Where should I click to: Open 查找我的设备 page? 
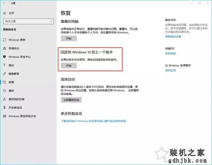[17, 99]
